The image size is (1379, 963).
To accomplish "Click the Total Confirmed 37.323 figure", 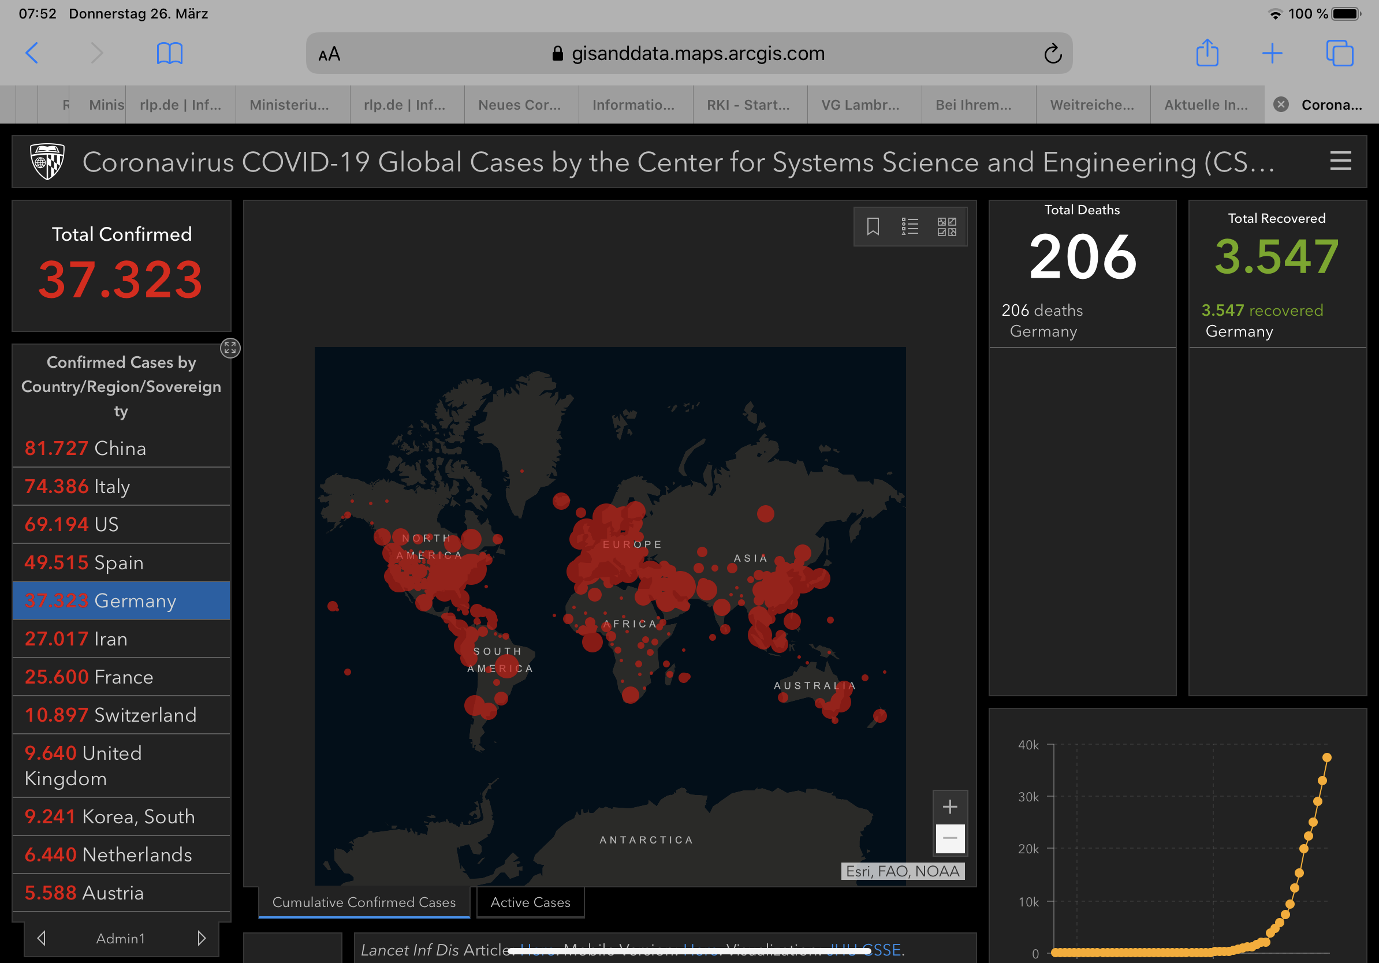I will [121, 279].
